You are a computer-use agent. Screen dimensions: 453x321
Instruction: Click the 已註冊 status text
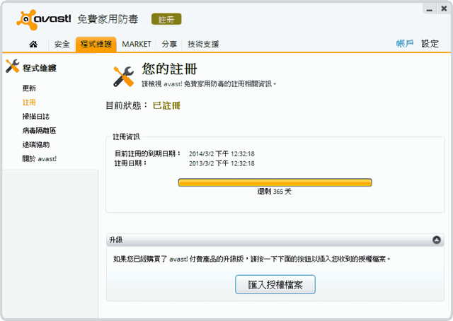166,105
